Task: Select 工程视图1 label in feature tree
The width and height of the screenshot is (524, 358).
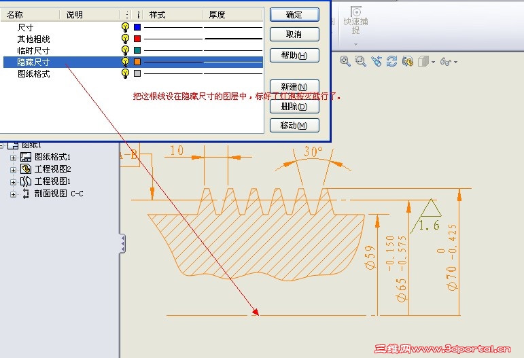Action: (52, 181)
